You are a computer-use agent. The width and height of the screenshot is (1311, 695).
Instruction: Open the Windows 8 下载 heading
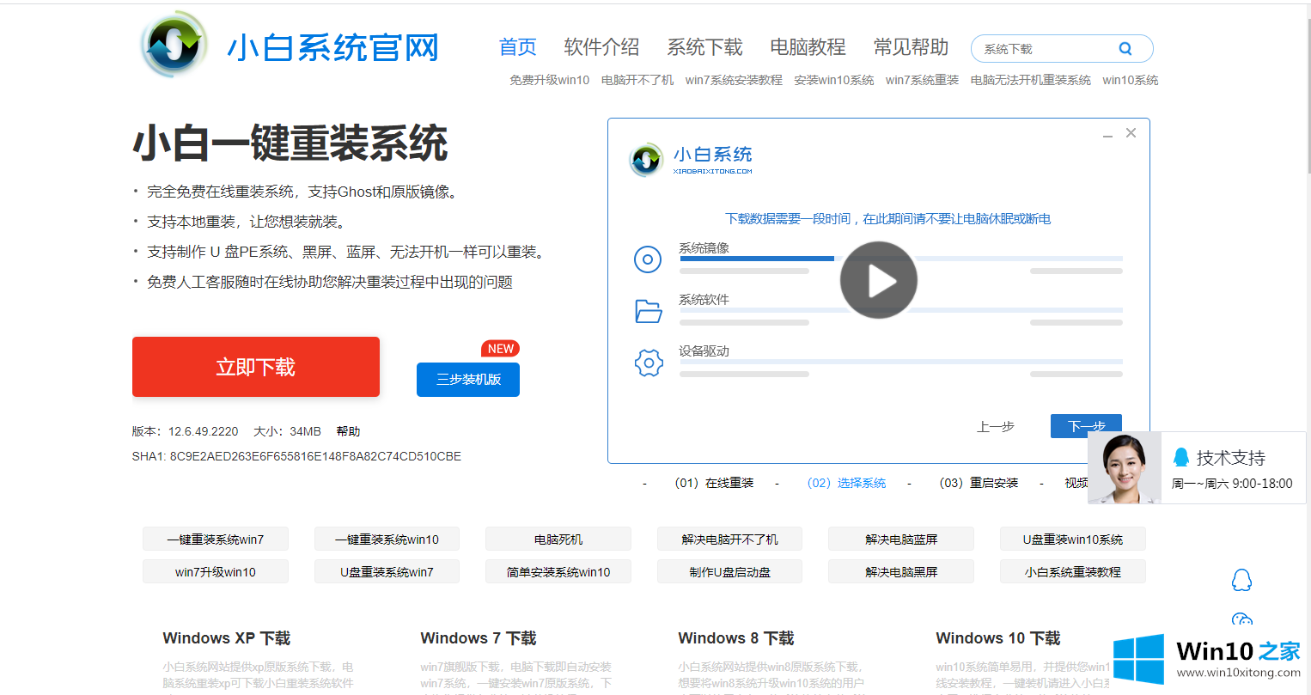click(736, 638)
